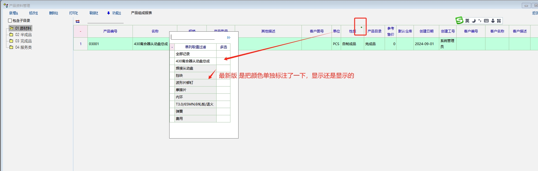The width and height of the screenshot is (538, 171).
Task: Click the Sogou user account icon
Action: pos(493,21)
